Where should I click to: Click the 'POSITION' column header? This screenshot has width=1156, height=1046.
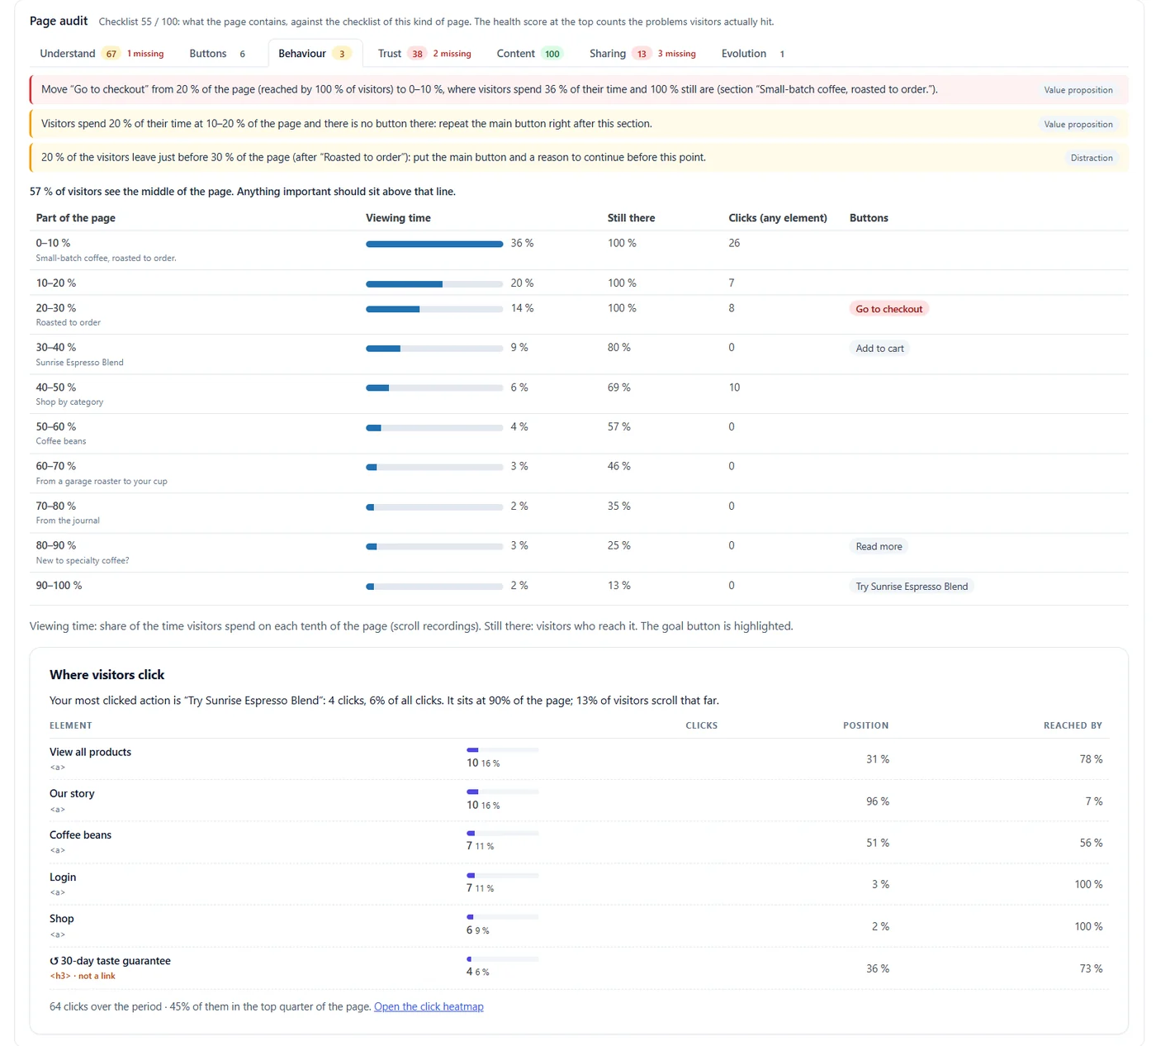pos(865,725)
